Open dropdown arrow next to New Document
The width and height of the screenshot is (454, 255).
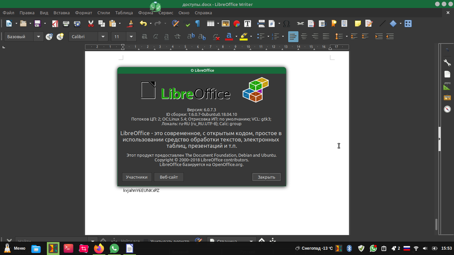point(16,23)
